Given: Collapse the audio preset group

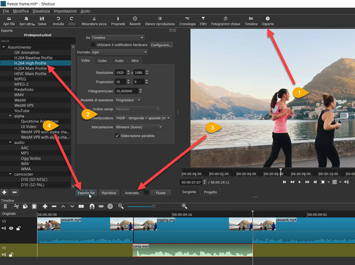Looking at the screenshot, I should click(10, 142).
